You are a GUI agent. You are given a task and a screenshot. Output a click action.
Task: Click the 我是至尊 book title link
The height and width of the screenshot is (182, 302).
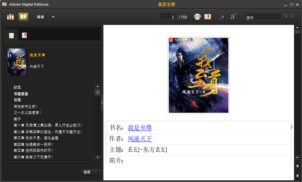[x=140, y=128]
